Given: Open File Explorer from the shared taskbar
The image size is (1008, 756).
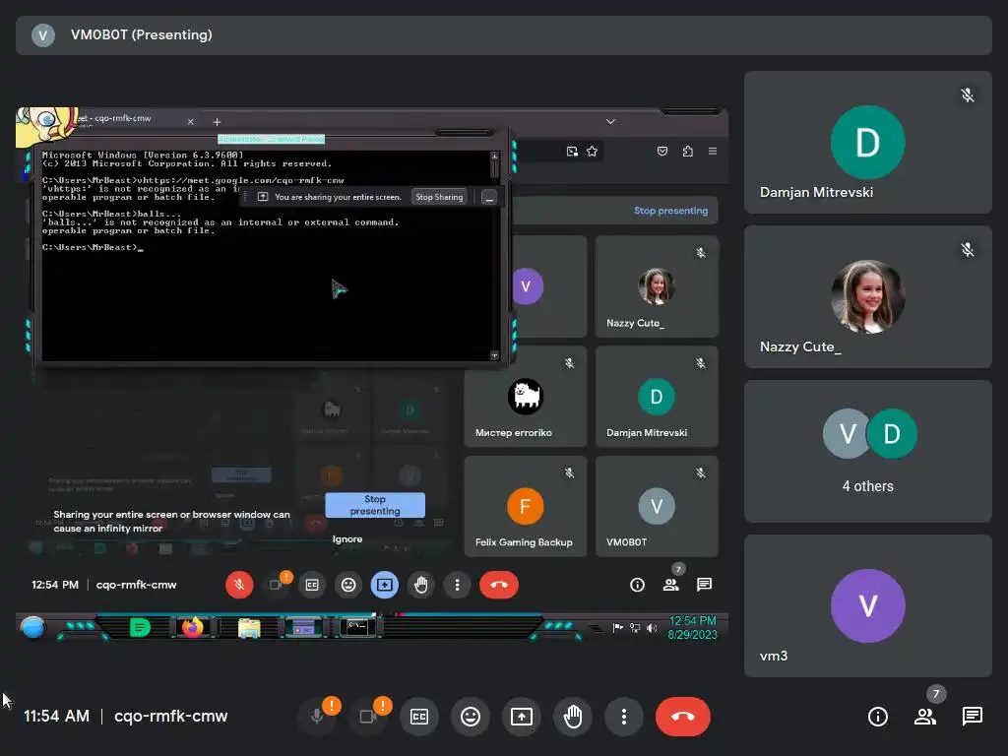Looking at the screenshot, I should (249, 627).
